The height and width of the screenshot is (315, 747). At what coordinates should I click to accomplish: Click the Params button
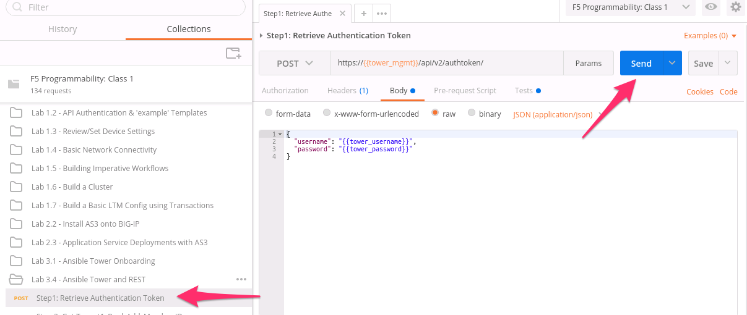[589, 63]
